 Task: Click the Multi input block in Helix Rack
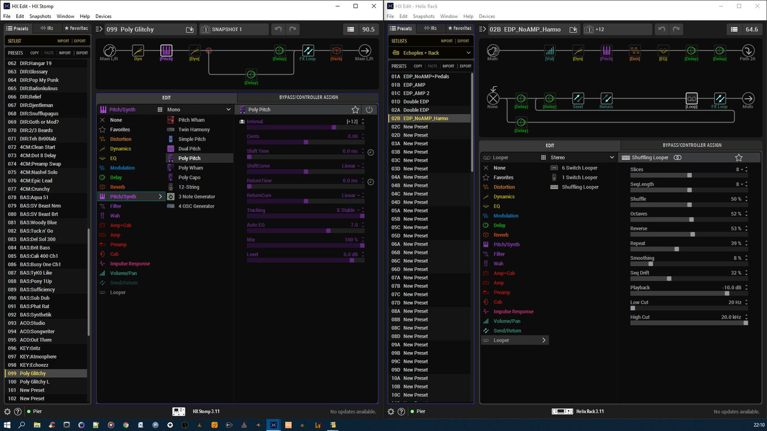click(x=493, y=51)
